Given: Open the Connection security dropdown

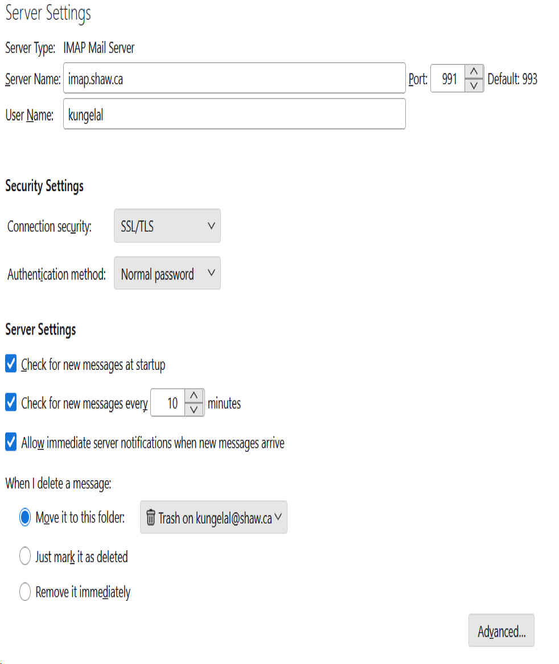Looking at the screenshot, I should [x=167, y=226].
